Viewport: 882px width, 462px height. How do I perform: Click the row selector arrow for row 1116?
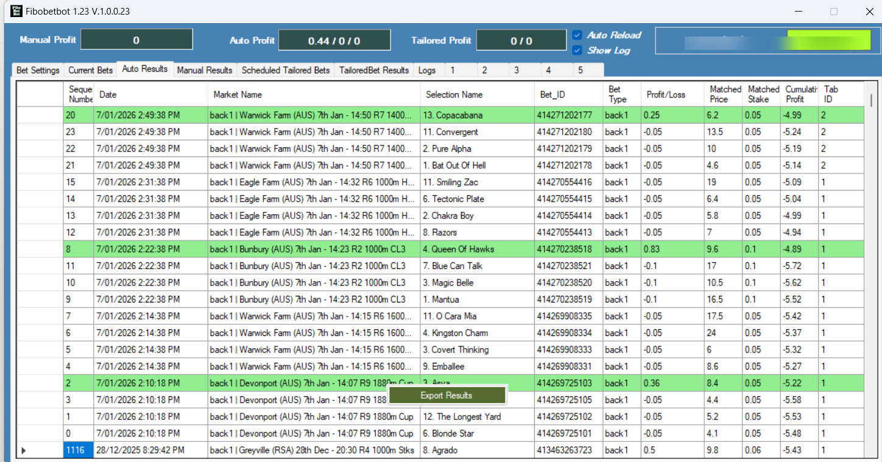[x=24, y=450]
